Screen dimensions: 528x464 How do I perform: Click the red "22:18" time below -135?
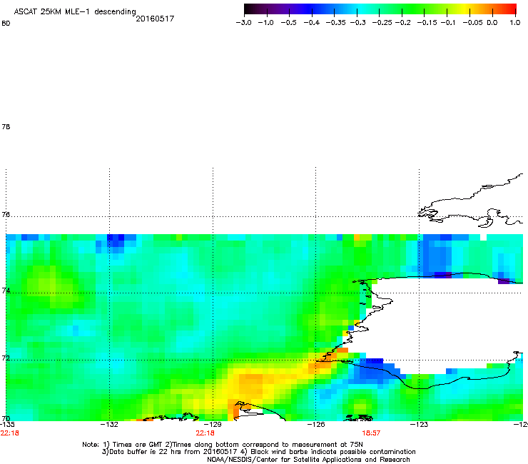point(10,433)
